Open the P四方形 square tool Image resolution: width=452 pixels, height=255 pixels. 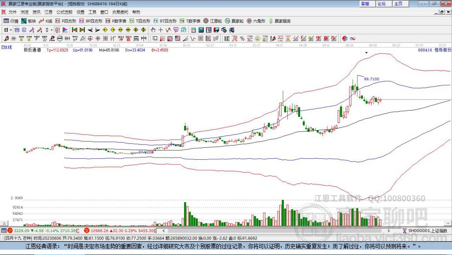[66, 21]
